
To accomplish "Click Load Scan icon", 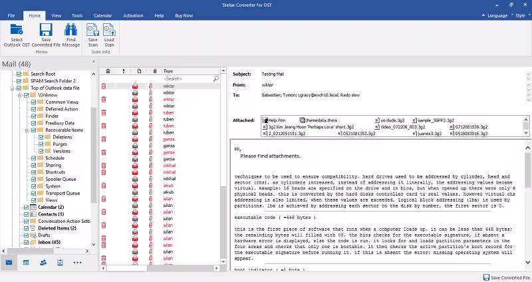I will [109, 35].
